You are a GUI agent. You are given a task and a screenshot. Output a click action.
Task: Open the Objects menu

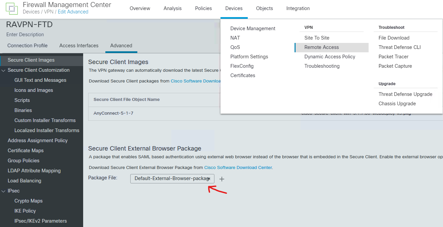(265, 8)
